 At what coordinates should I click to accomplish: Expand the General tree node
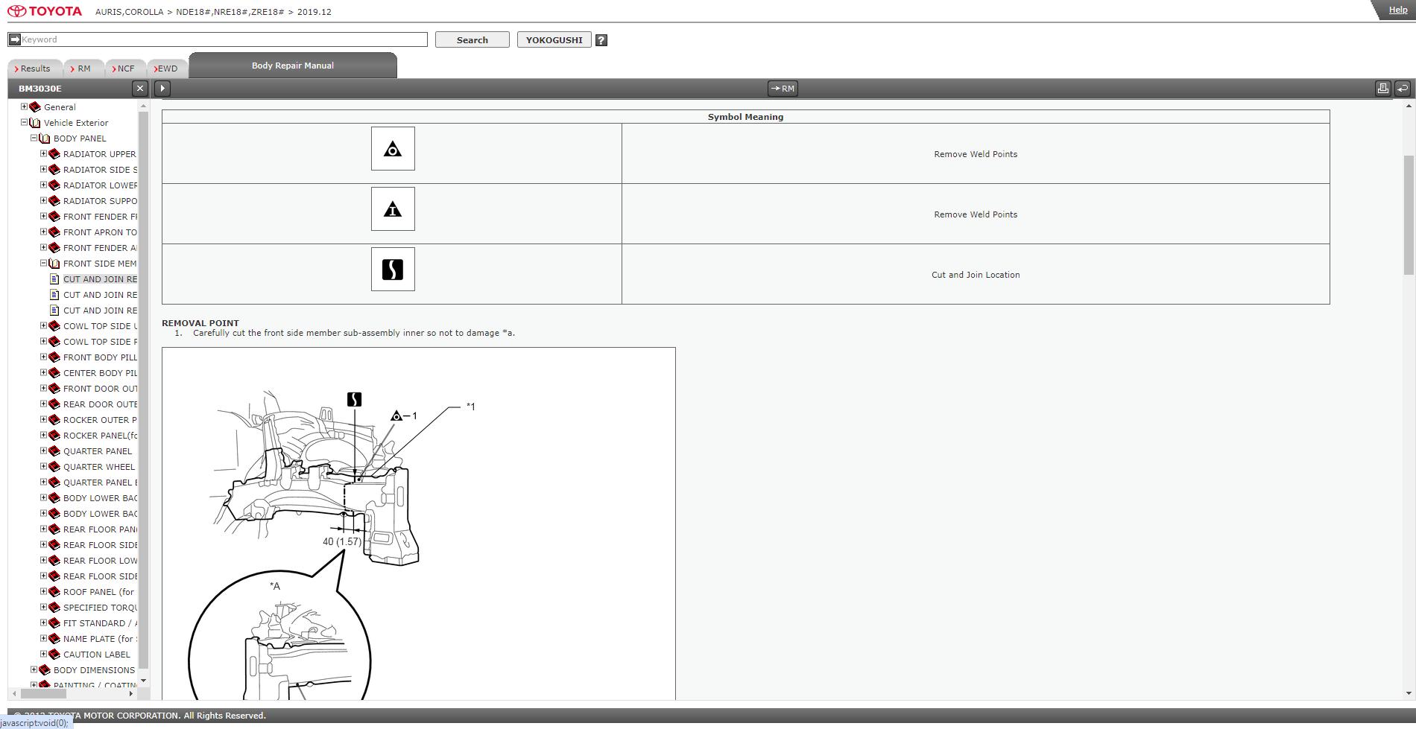point(24,106)
